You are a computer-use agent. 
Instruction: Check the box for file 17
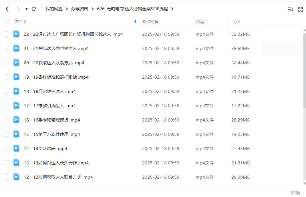pyautogui.click(x=7, y=106)
